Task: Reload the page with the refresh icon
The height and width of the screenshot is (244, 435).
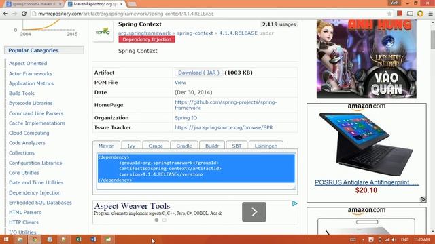Action: pyautogui.click(x=24, y=14)
